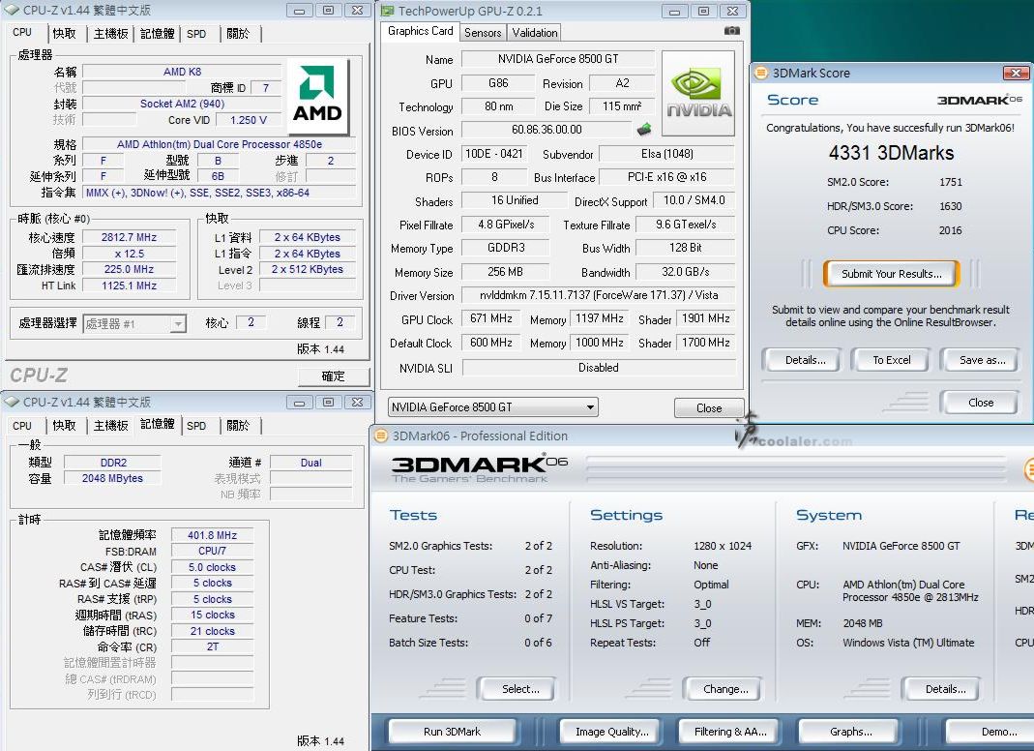This screenshot has height=751, width=1034.
Task: Click the GPU-Z Name field showing NVIDIA GeForce 8500 GT
Action: 558,59
